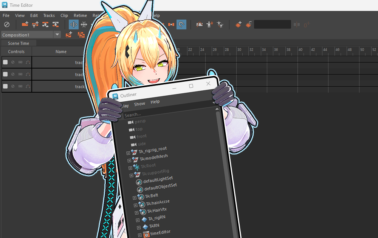Expand TA_rig:rig_root in Outliner

point(128,153)
